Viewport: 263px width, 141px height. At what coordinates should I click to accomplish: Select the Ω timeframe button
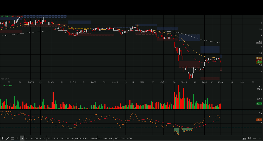(17, 138)
